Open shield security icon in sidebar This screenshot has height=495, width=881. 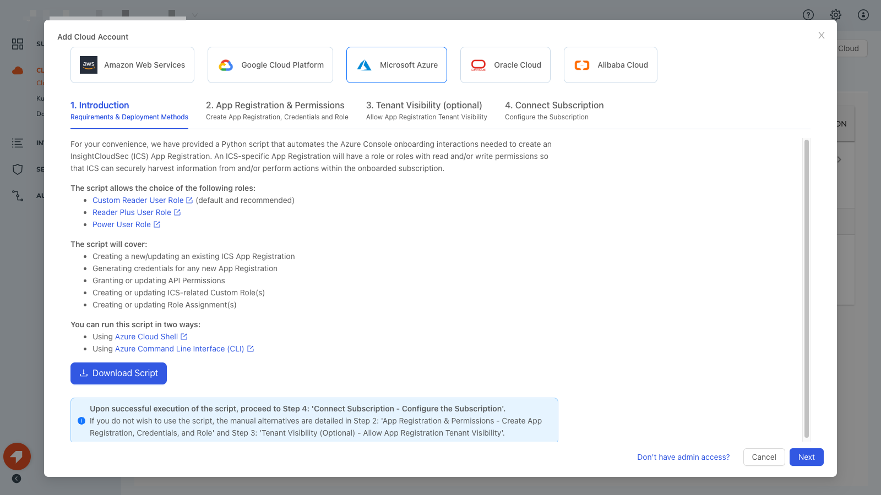tap(18, 169)
